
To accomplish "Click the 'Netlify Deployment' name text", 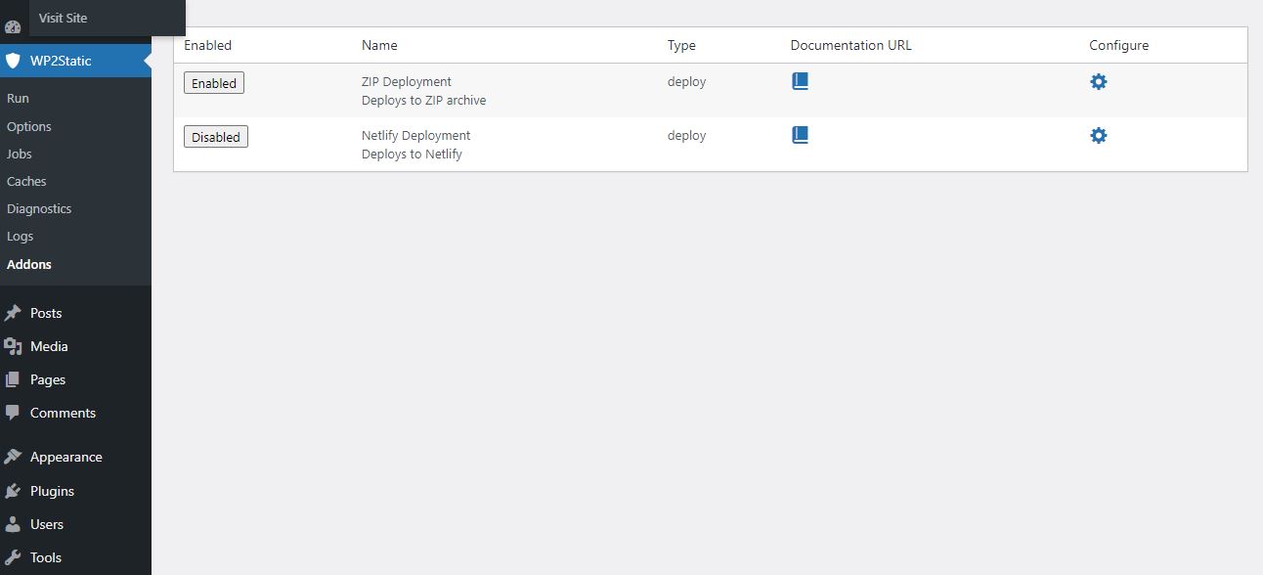I will (415, 135).
